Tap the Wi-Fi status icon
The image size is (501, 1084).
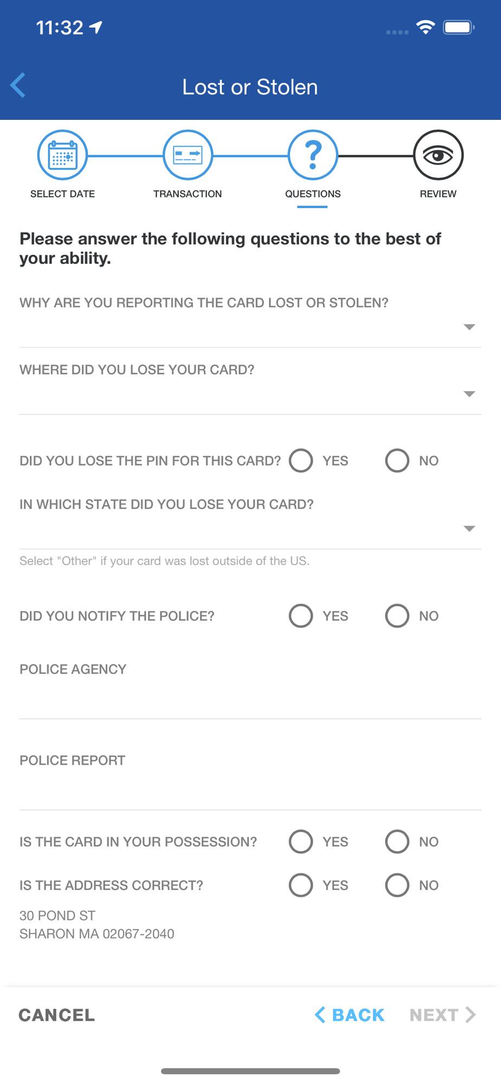(426, 27)
